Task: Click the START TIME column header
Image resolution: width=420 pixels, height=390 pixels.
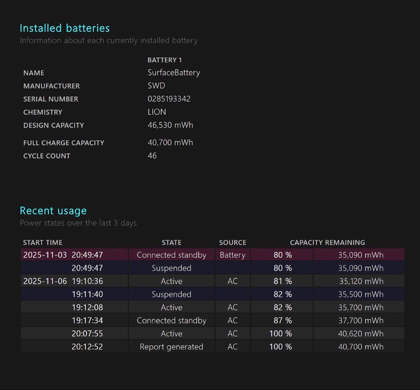Action: [x=42, y=243]
